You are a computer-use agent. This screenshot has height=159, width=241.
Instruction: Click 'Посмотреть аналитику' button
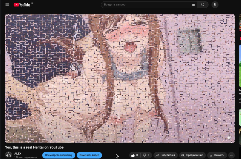(x=59, y=155)
